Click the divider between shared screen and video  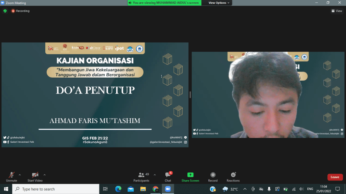click(x=190, y=95)
